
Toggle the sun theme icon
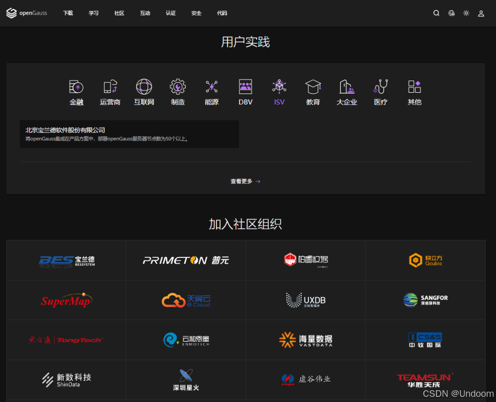(466, 13)
